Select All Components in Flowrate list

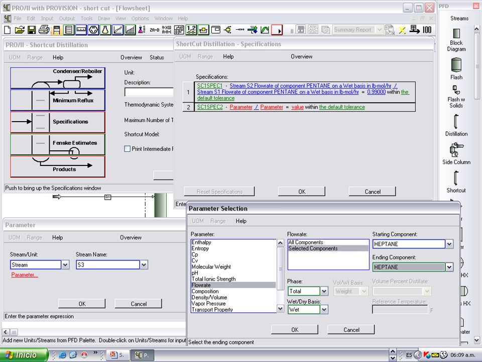pyautogui.click(x=328, y=242)
